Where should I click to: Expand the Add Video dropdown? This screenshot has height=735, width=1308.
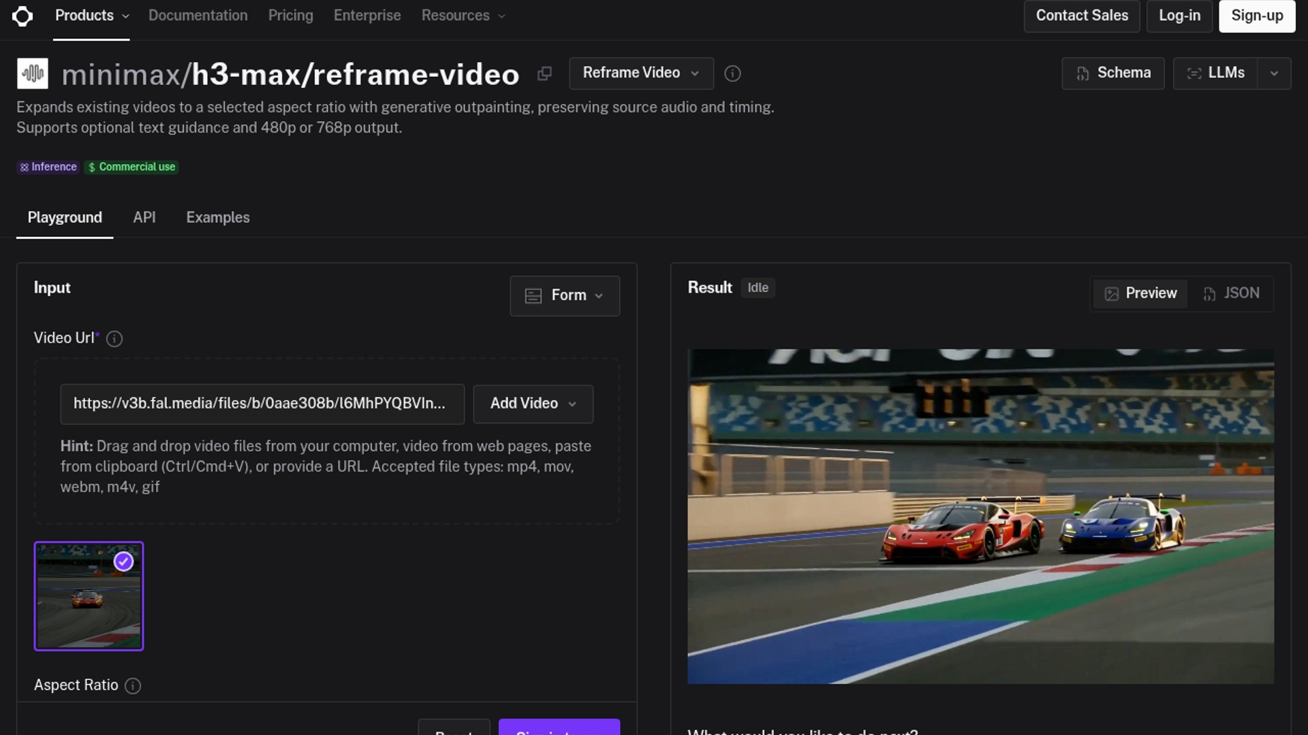(x=533, y=404)
